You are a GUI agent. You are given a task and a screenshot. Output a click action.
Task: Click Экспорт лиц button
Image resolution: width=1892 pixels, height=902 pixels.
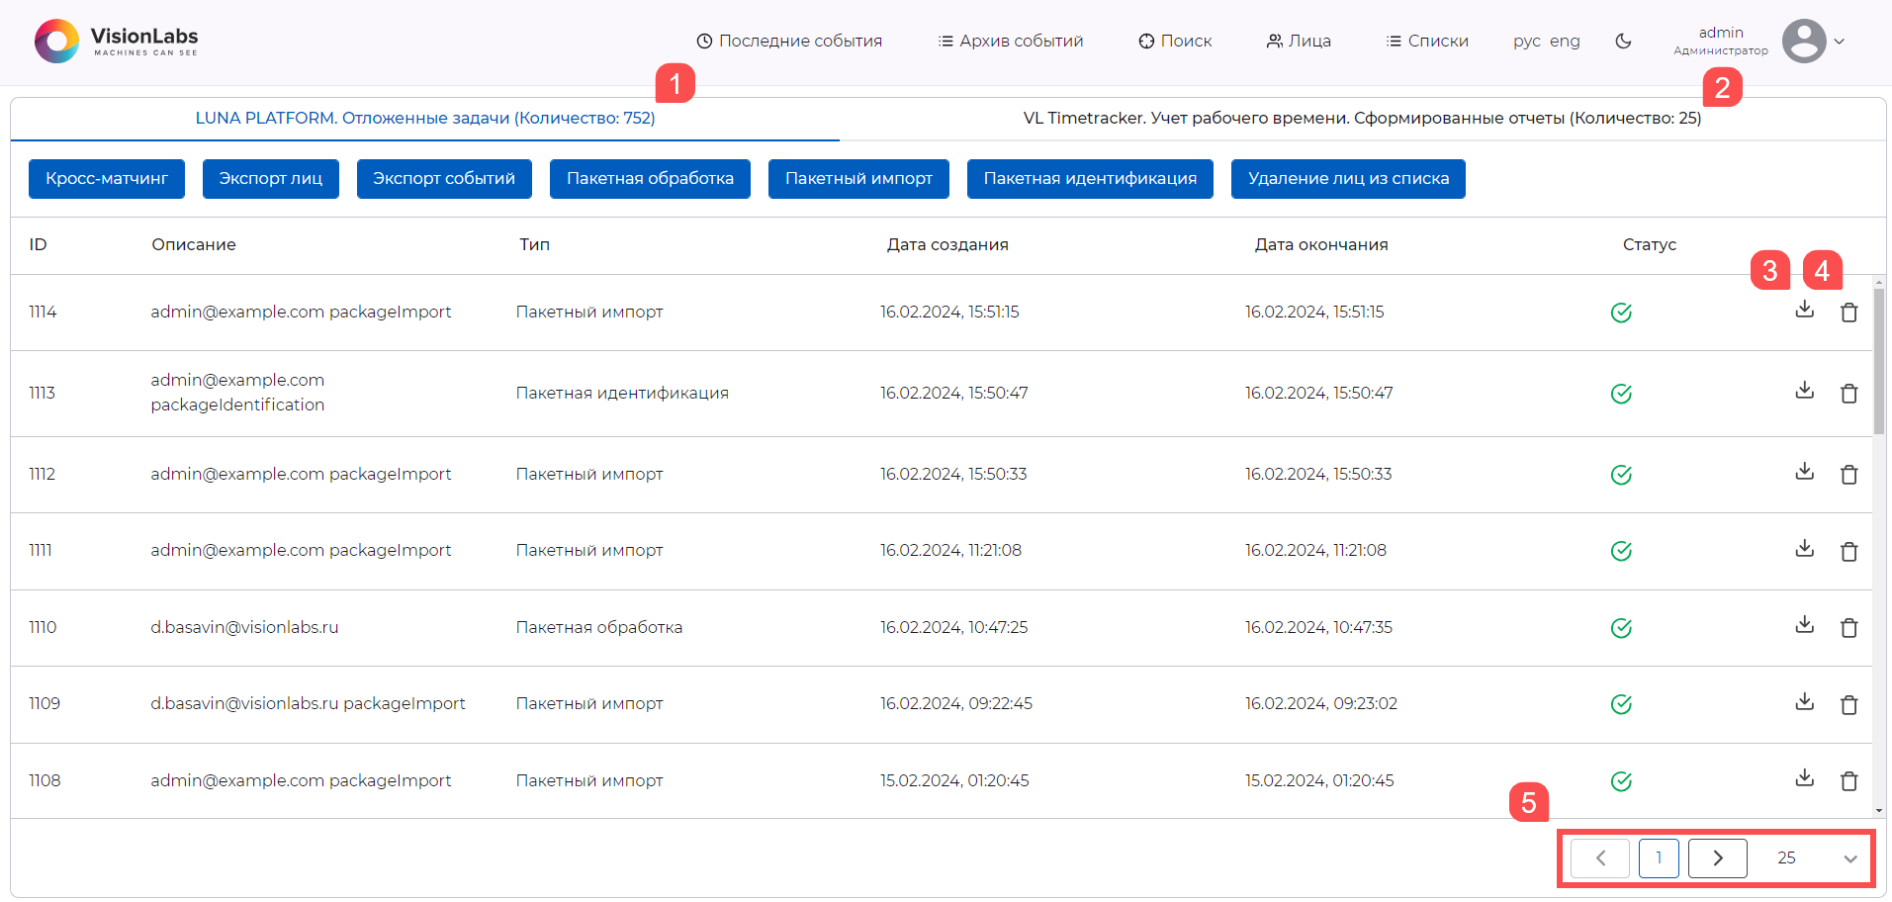click(x=271, y=179)
